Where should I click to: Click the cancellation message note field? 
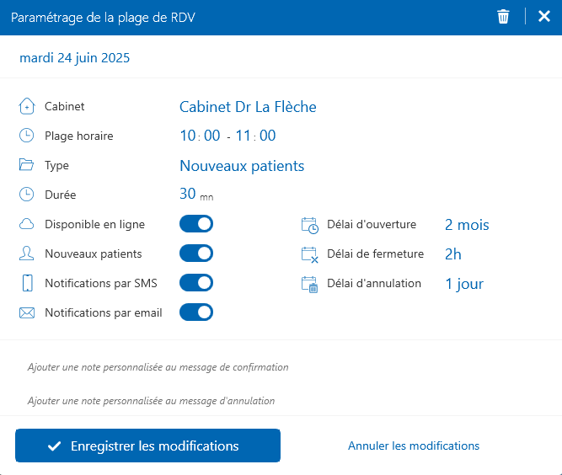(152, 401)
